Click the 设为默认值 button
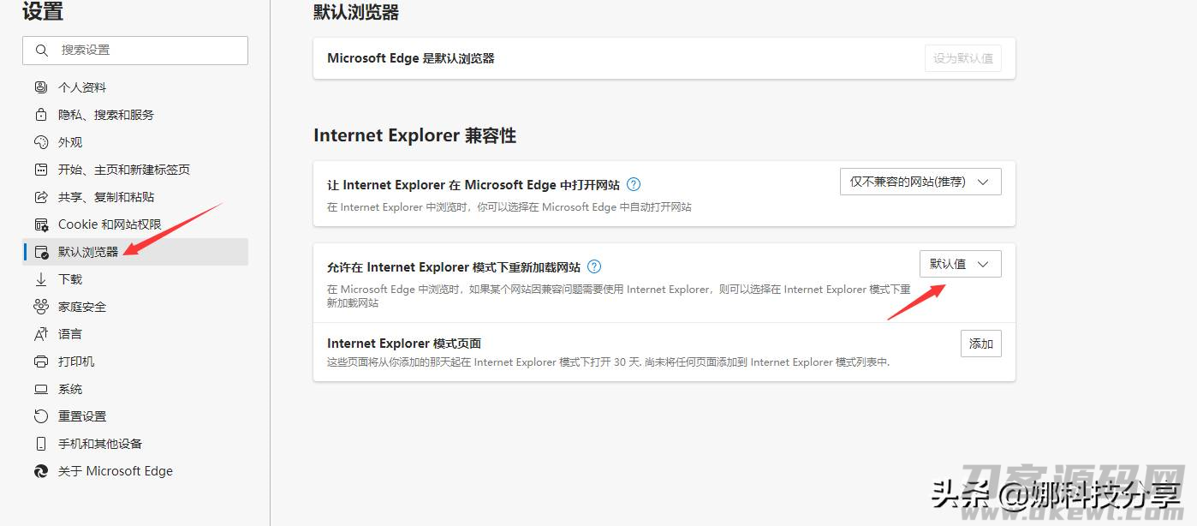Screen dimensions: 1197x526 pyautogui.click(x=963, y=58)
